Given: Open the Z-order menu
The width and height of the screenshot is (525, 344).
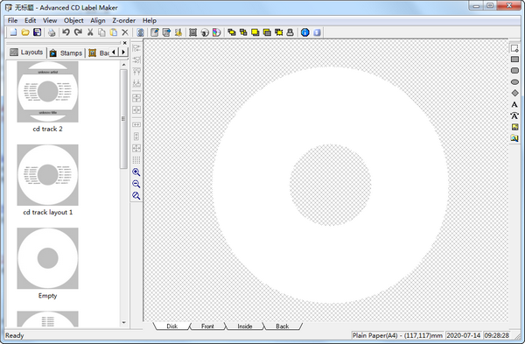Looking at the screenshot, I should click(x=124, y=20).
